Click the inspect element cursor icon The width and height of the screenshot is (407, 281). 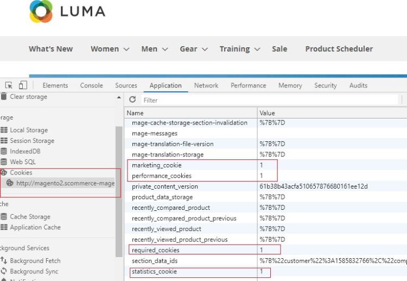coord(9,85)
